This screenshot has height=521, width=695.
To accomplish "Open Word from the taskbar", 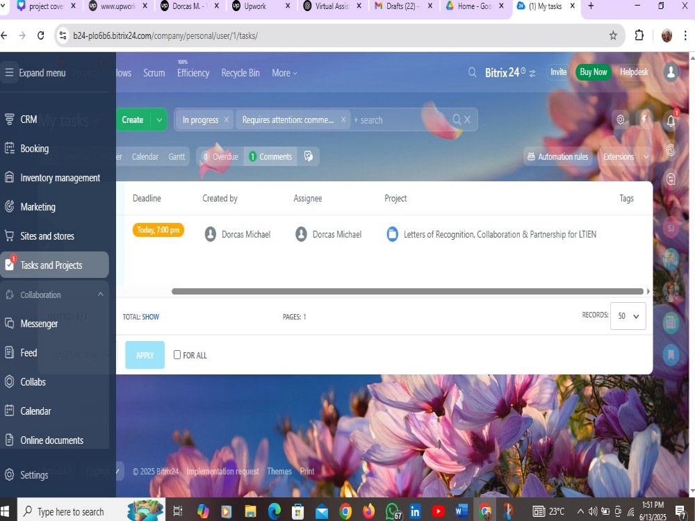I will click(461, 511).
